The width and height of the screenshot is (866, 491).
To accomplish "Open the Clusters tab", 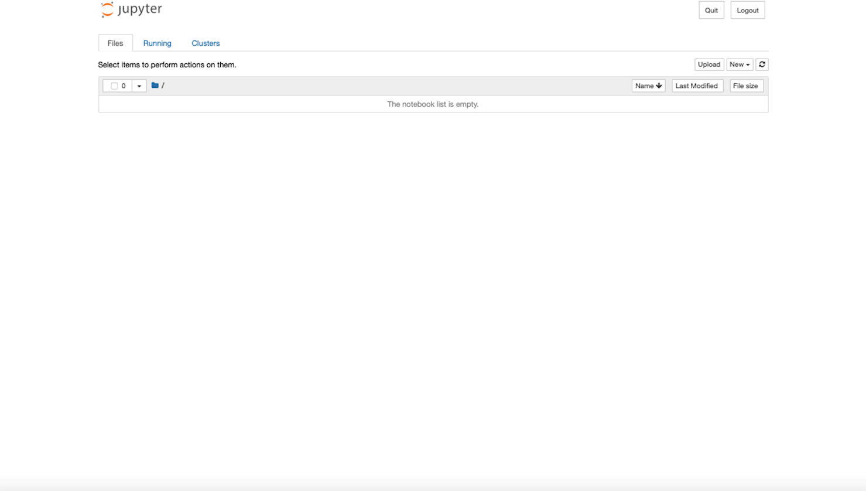I will tap(205, 43).
